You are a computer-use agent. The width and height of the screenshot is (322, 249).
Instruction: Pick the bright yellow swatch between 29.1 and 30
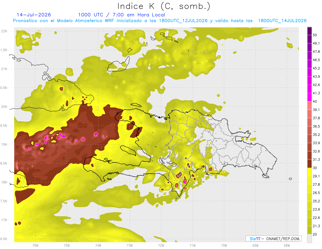pyautogui.click(x=309, y=172)
